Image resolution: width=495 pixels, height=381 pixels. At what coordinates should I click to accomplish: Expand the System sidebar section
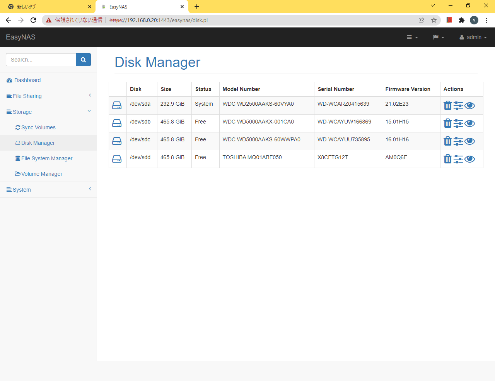click(x=22, y=190)
